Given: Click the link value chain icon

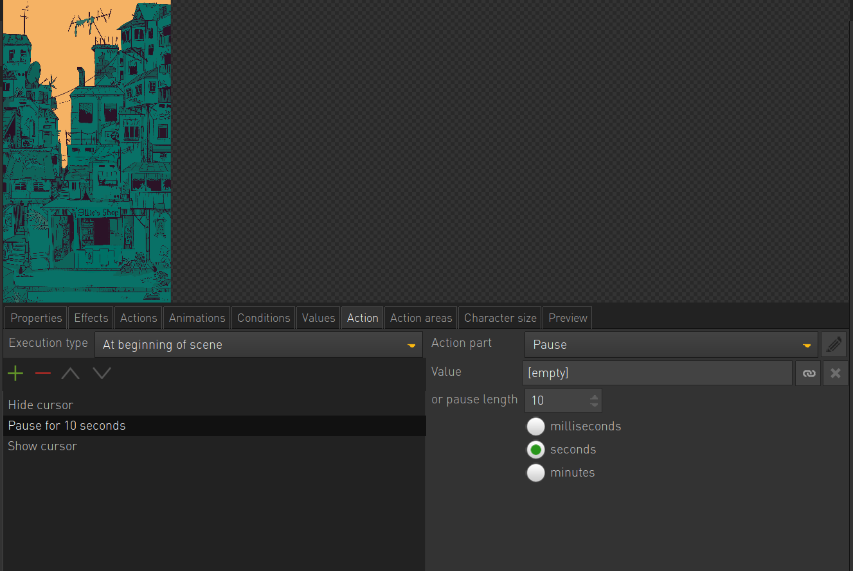Looking at the screenshot, I should [808, 373].
